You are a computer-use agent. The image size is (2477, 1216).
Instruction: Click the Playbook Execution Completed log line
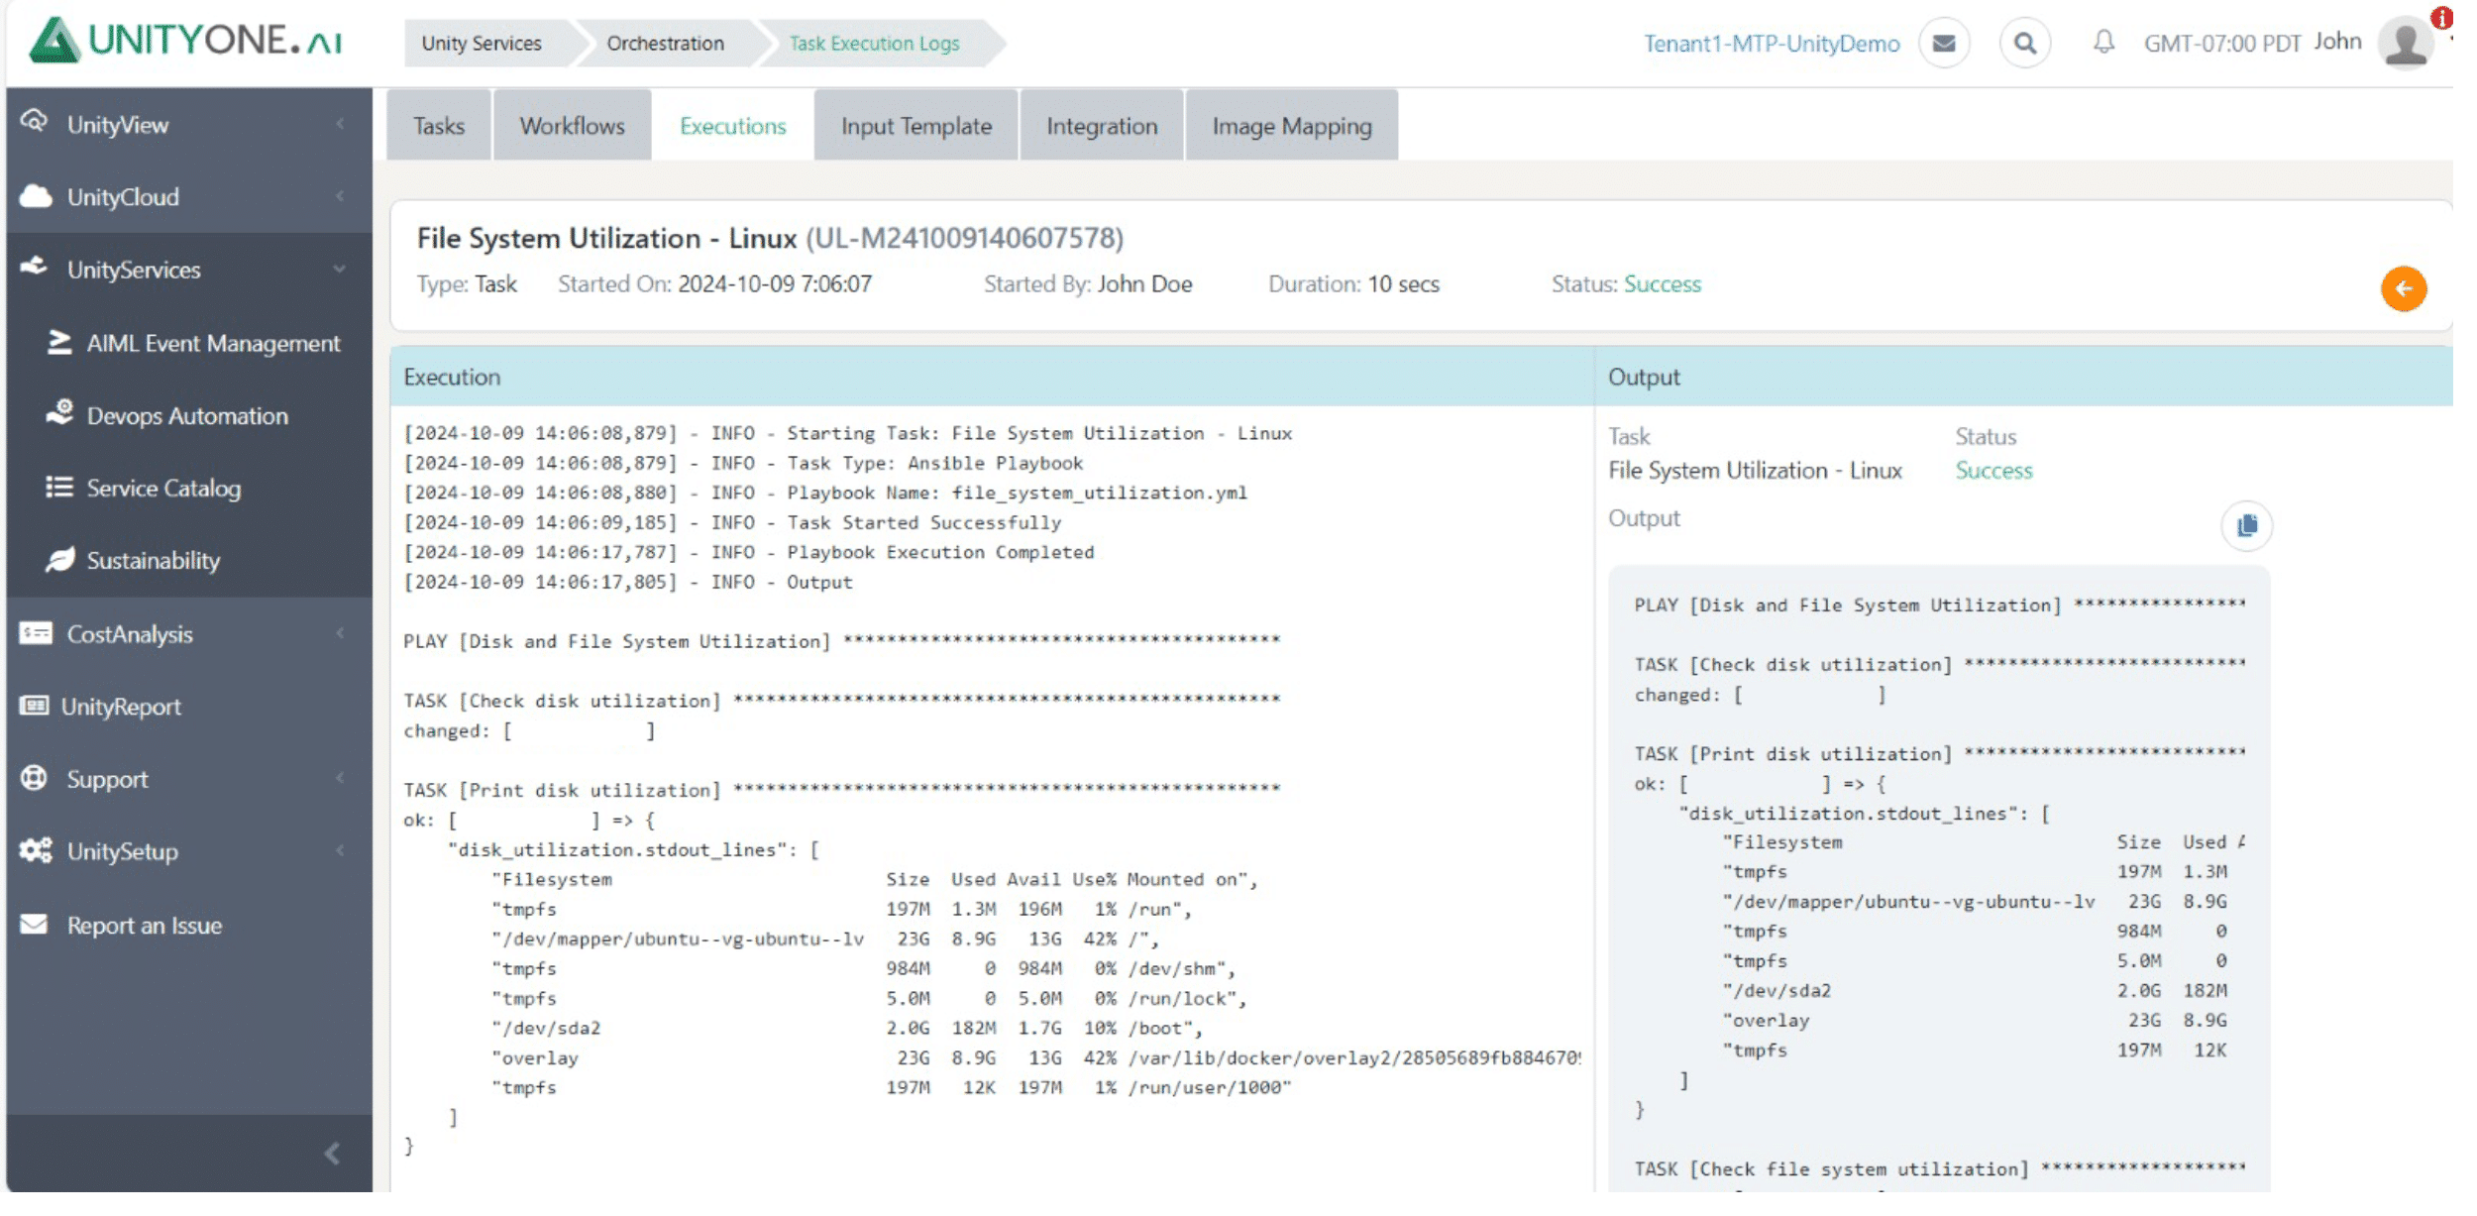749,552
